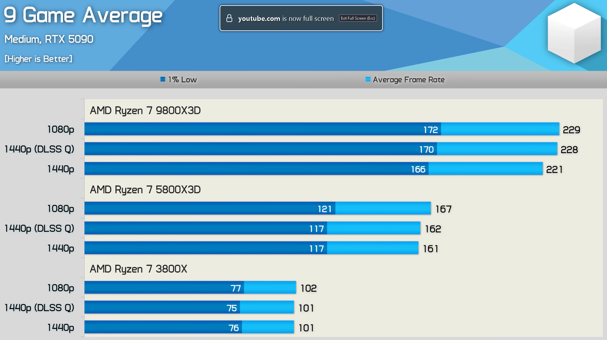The image size is (607, 340).
Task: Click the 228 average value
Action: pyautogui.click(x=569, y=149)
